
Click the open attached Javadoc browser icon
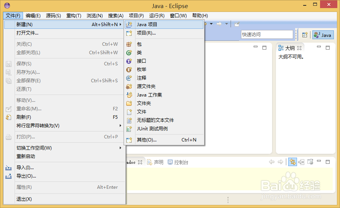tap(310, 162)
